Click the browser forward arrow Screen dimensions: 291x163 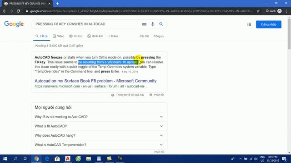tap(11, 11)
